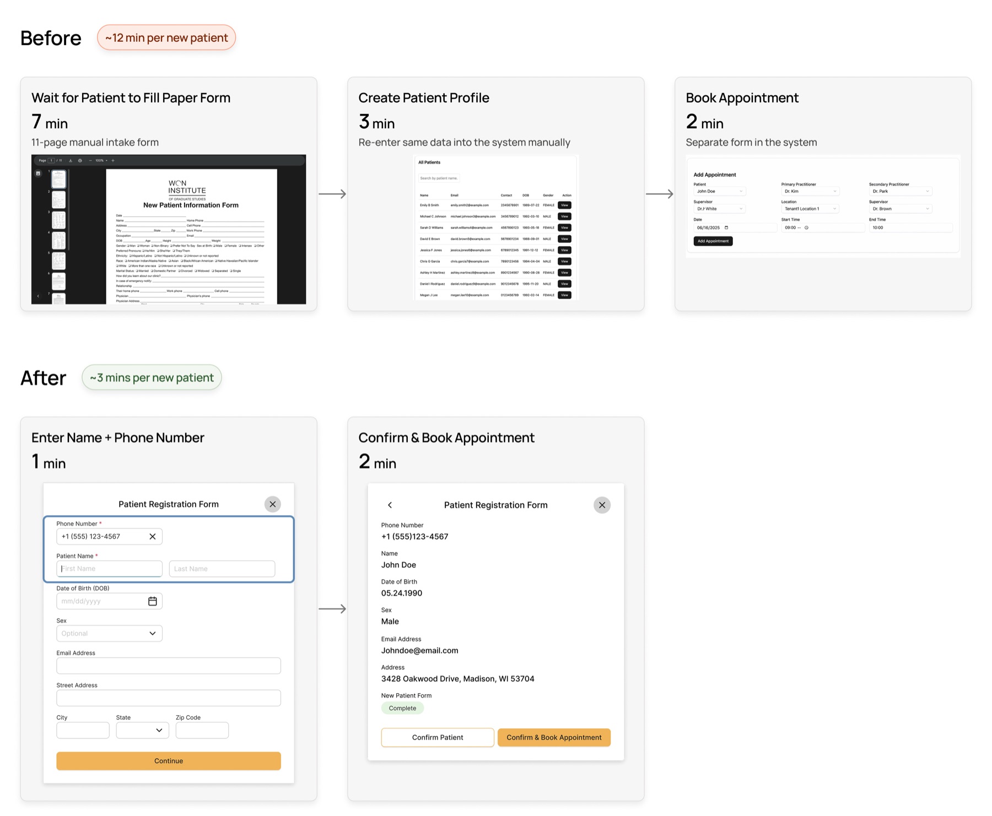Image resolution: width=992 pixels, height=816 pixels.
Task: Click the First Name input field
Action: point(109,569)
